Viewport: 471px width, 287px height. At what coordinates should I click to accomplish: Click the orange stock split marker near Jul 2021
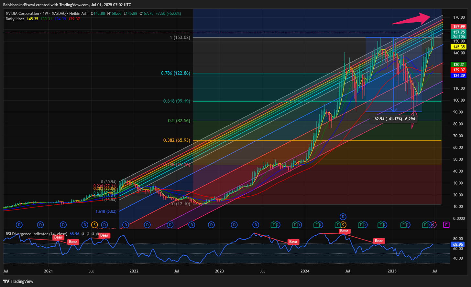pyautogui.click(x=95, y=224)
